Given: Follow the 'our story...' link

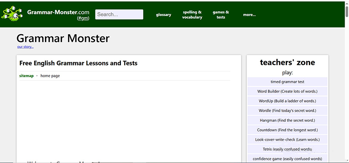Looking at the screenshot, I should point(25,47).
